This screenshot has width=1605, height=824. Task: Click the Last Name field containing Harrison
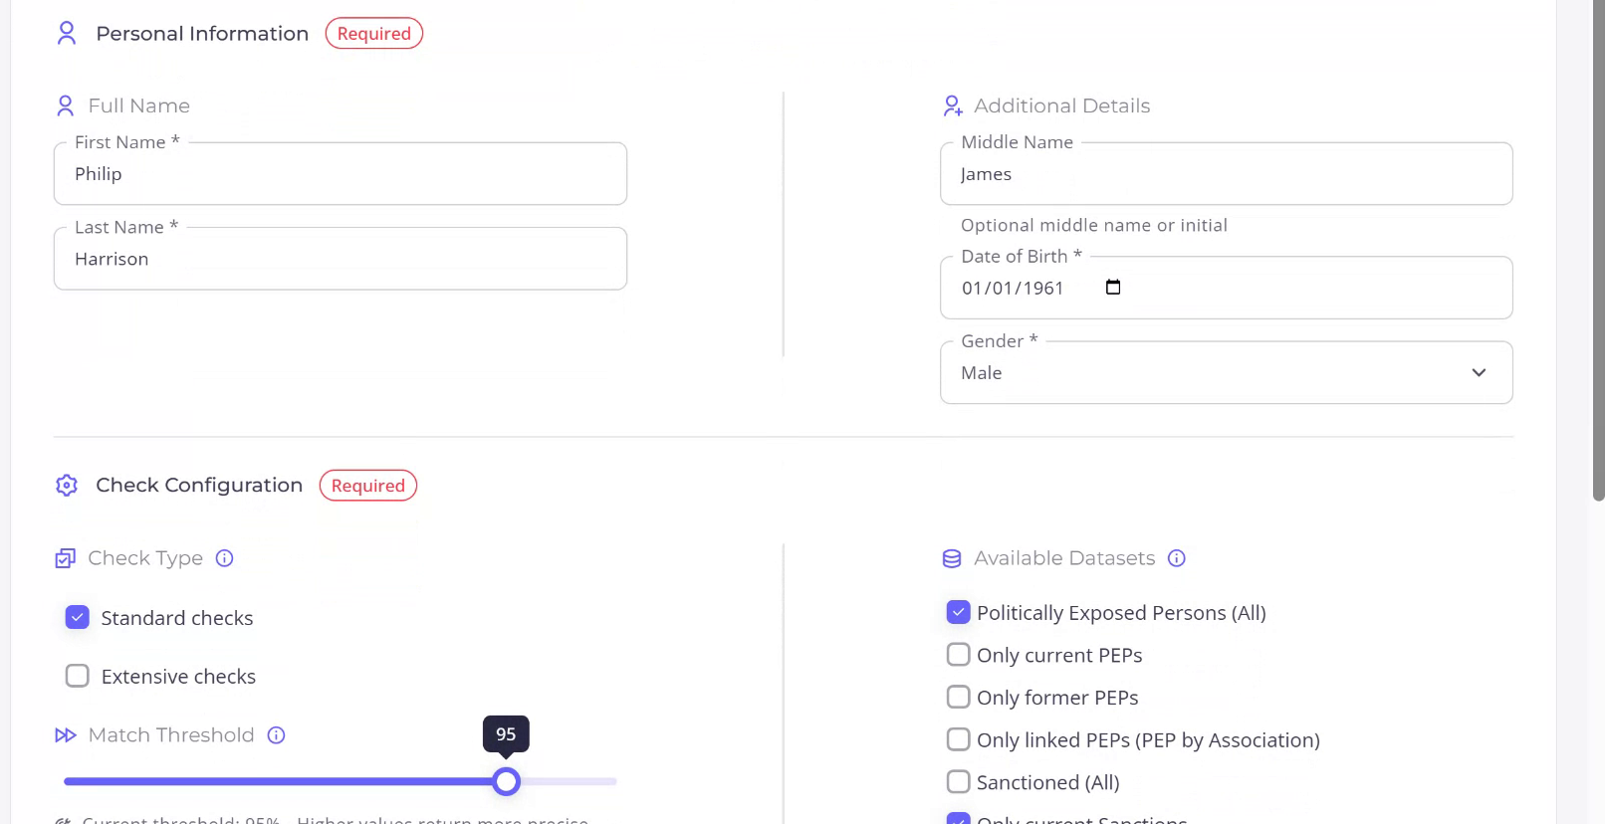click(340, 259)
